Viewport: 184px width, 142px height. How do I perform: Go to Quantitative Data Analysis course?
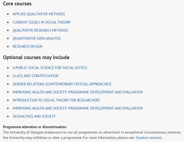point(37,38)
